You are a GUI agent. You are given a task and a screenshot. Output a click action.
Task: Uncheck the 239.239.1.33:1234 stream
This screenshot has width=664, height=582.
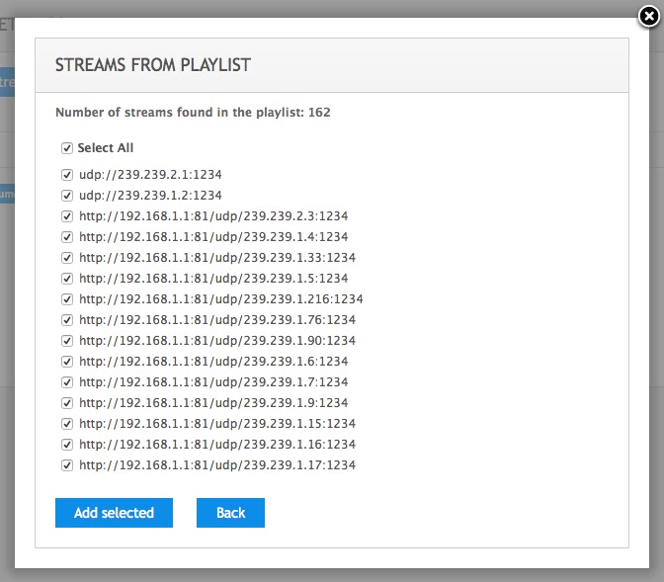(67, 258)
